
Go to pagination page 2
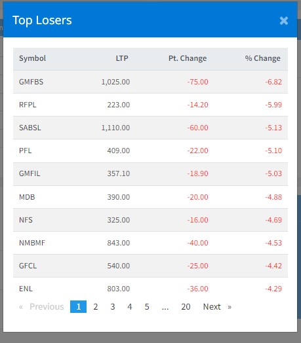pos(96,307)
